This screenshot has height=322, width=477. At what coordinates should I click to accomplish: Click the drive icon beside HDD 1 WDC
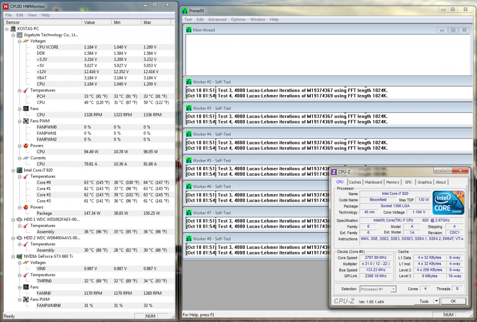coord(19,219)
